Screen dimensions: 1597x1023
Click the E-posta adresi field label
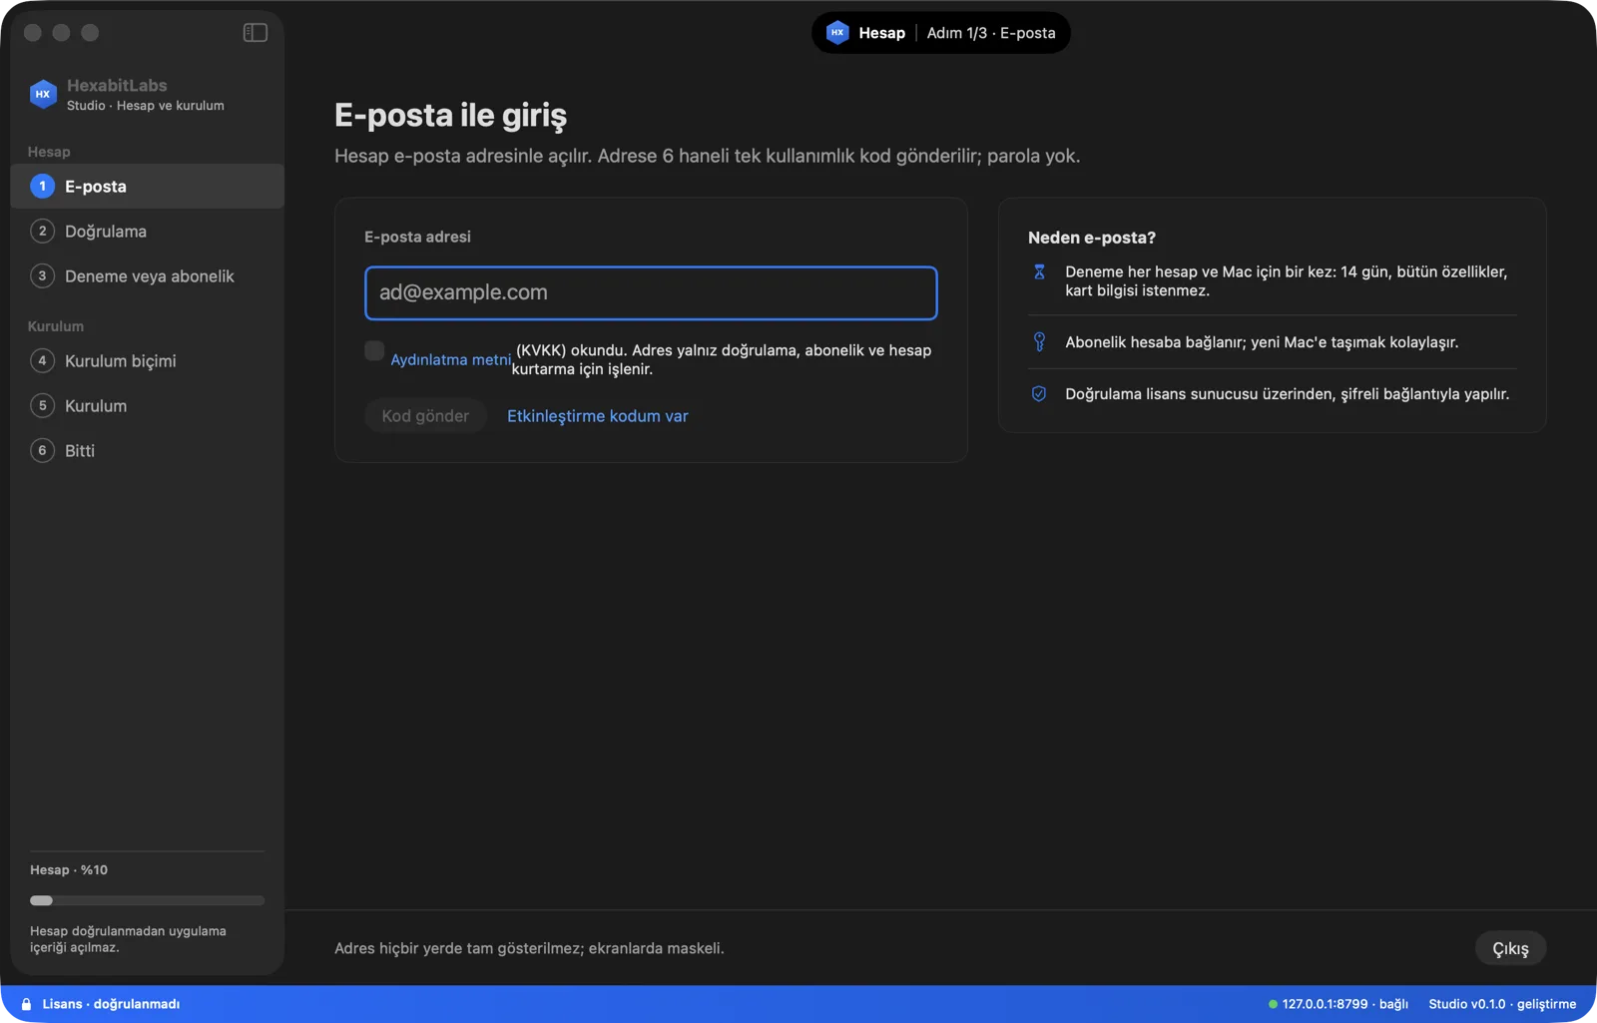[x=417, y=238]
